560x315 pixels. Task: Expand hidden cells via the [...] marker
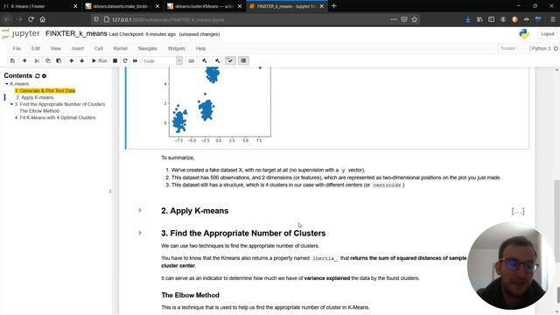pos(518,212)
